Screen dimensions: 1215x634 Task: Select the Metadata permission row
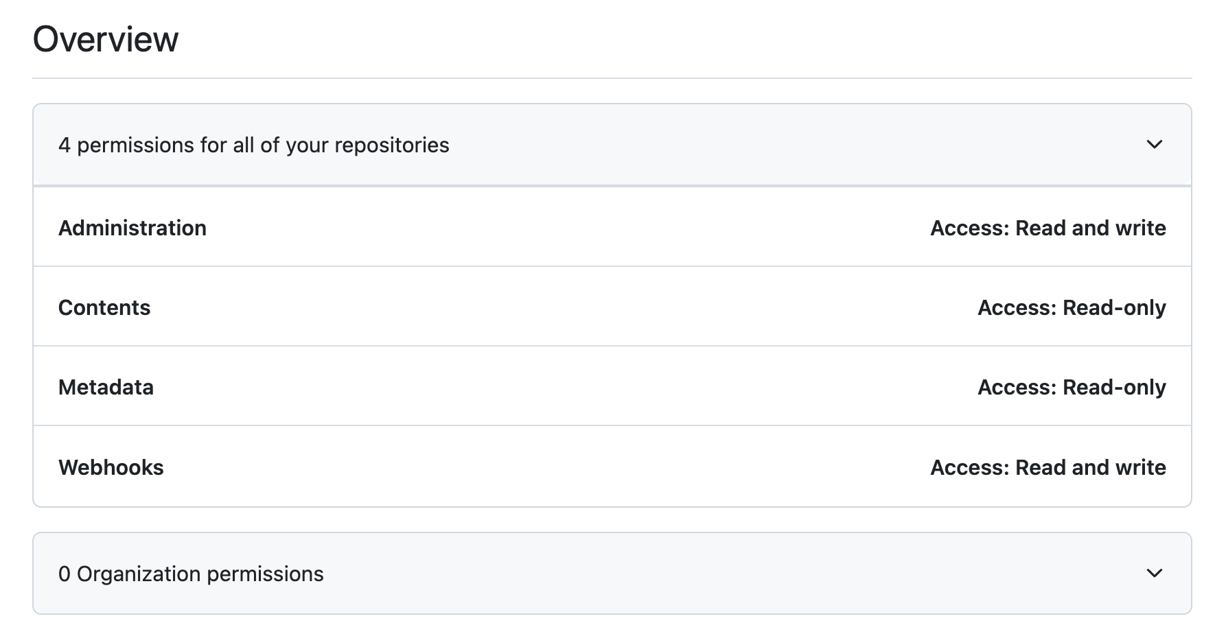[612, 386]
